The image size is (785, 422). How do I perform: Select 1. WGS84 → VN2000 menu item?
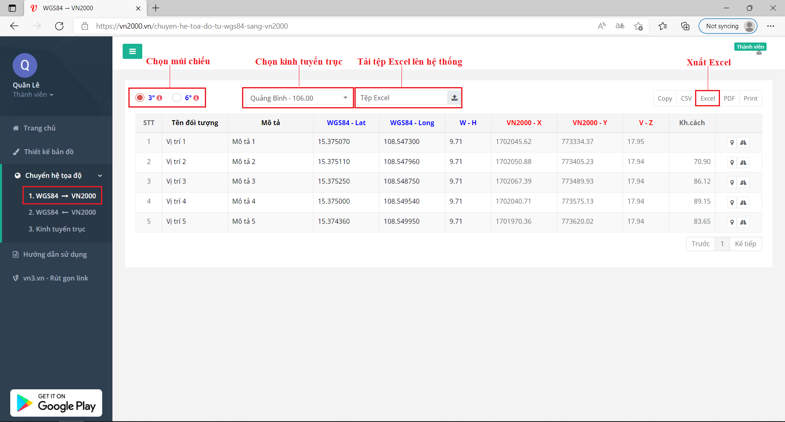tap(62, 196)
